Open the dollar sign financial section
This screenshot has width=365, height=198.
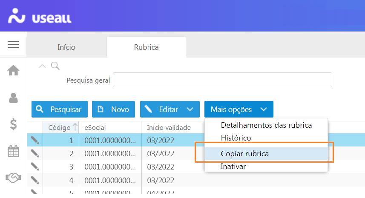coord(14,124)
